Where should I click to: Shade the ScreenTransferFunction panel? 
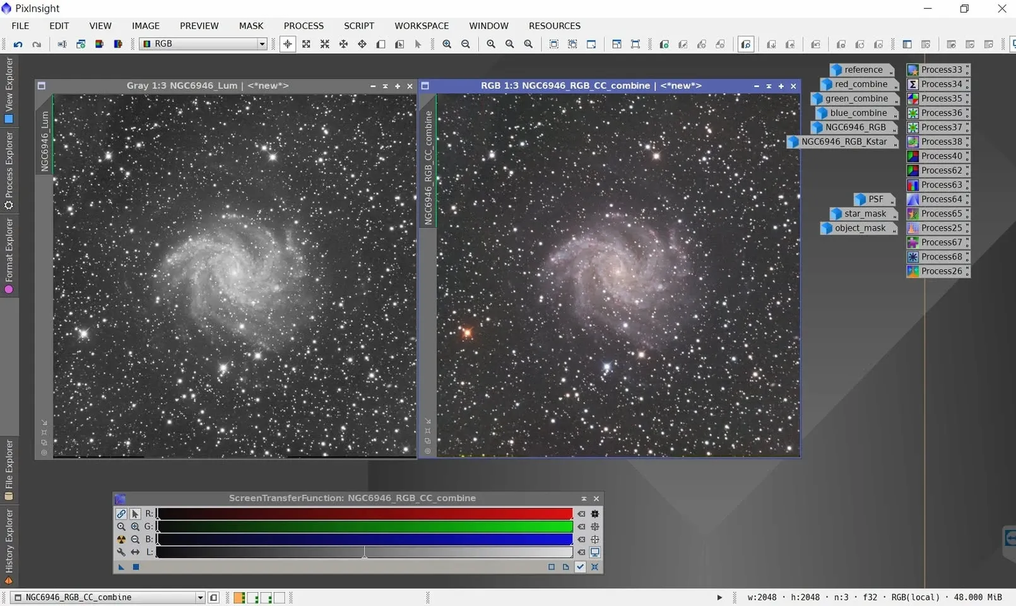584,499
